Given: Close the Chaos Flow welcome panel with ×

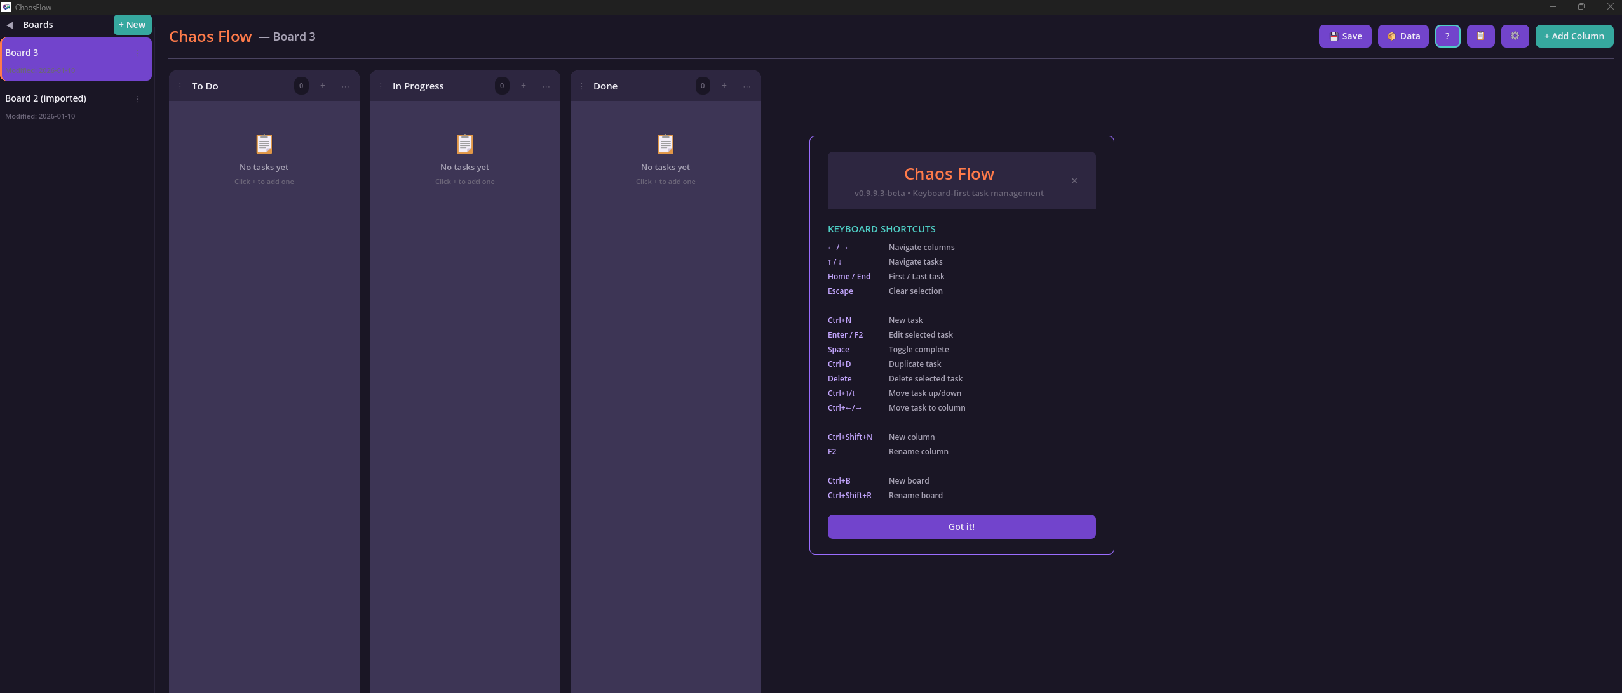Looking at the screenshot, I should tap(1073, 180).
